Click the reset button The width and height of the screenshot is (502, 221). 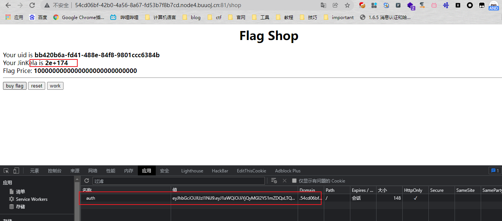click(x=37, y=86)
